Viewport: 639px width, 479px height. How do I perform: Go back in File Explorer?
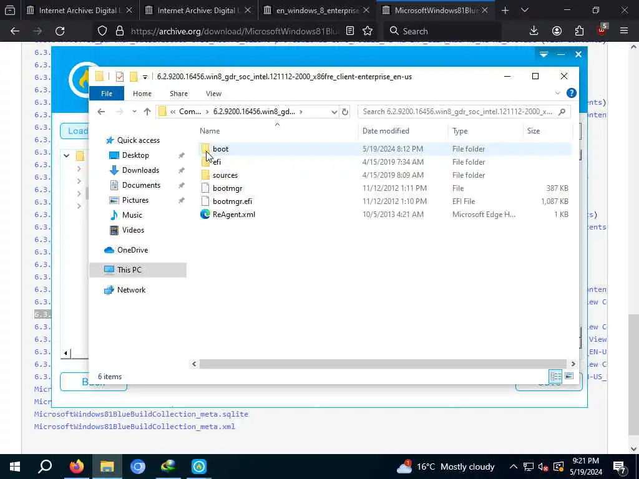point(101,112)
